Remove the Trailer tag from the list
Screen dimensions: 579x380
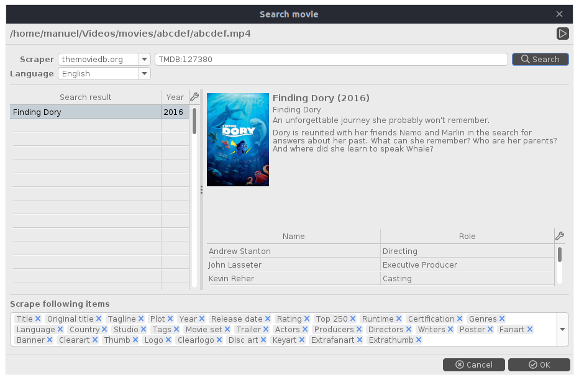click(x=266, y=330)
